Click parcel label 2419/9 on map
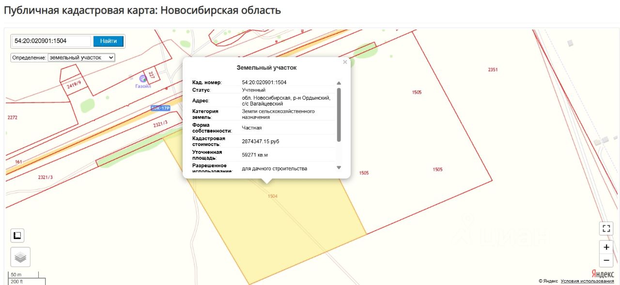Screen dimensions: 620x285 pyautogui.click(x=74, y=84)
